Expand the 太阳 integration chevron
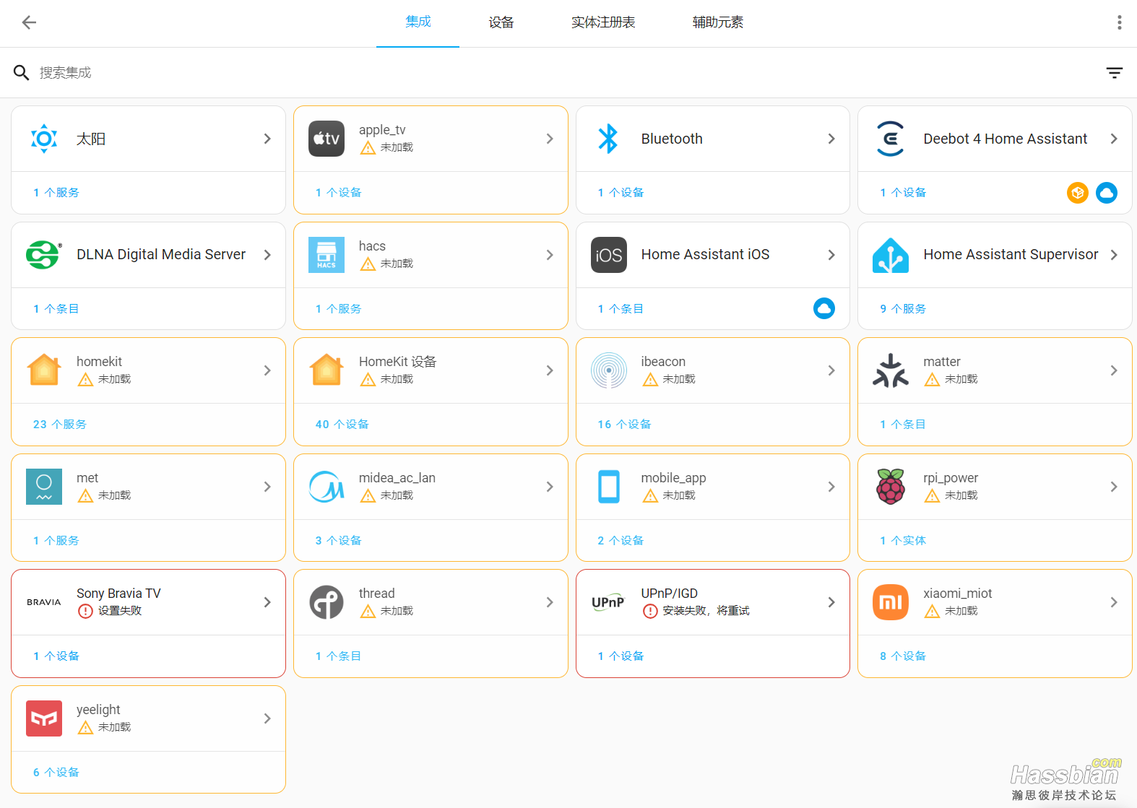 click(267, 139)
